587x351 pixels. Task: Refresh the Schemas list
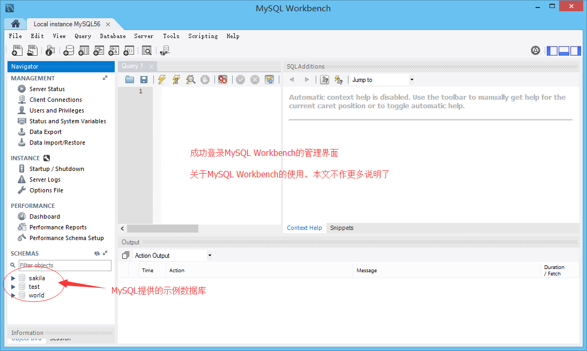(x=97, y=253)
